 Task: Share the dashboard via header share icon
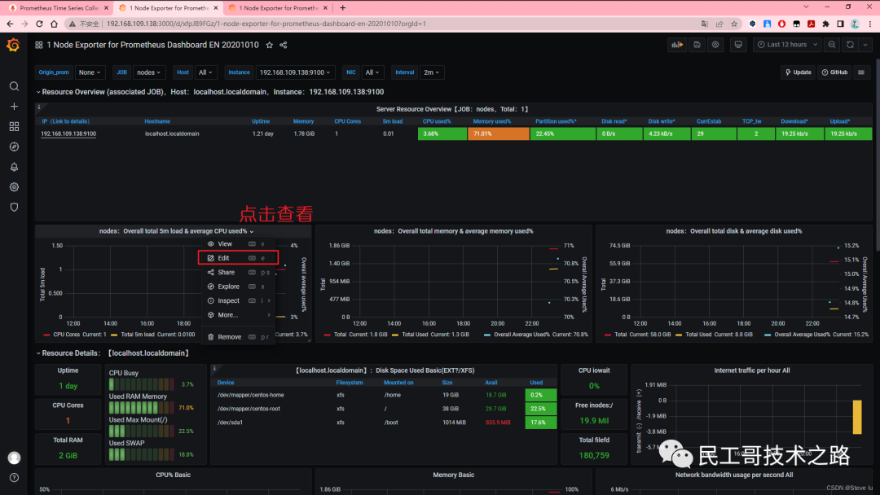click(x=284, y=45)
